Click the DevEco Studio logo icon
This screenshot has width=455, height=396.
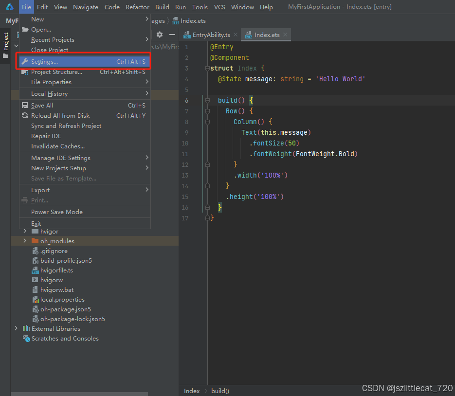click(9, 7)
